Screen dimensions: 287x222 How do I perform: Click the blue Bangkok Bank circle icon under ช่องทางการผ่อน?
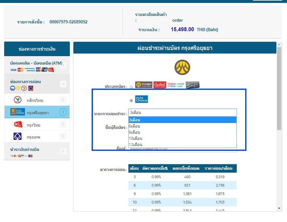coord(13,88)
